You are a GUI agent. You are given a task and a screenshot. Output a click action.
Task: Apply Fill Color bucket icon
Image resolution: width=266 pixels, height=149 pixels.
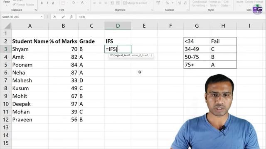[x=74, y=3]
